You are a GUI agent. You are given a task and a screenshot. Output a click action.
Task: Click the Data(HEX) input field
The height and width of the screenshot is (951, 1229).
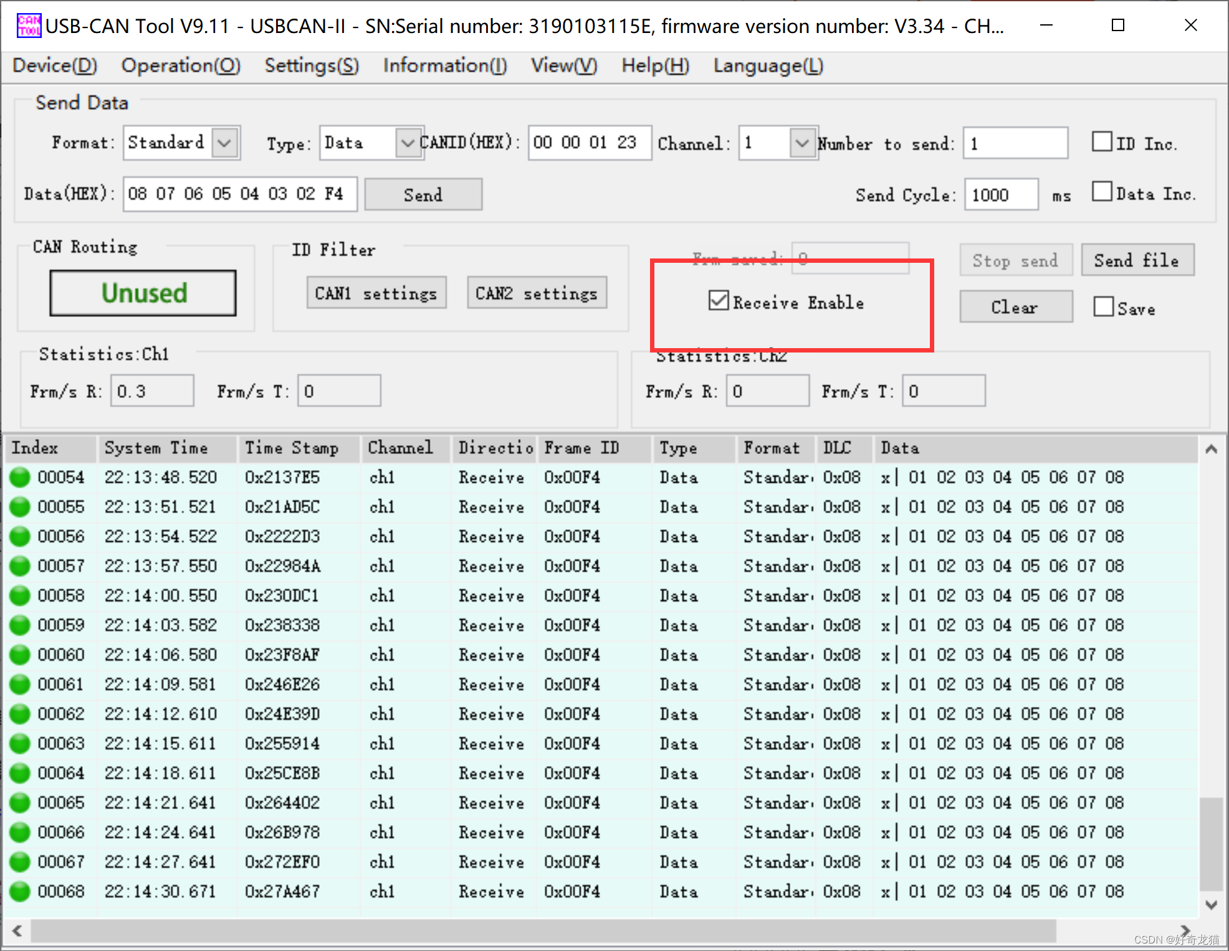[240, 194]
